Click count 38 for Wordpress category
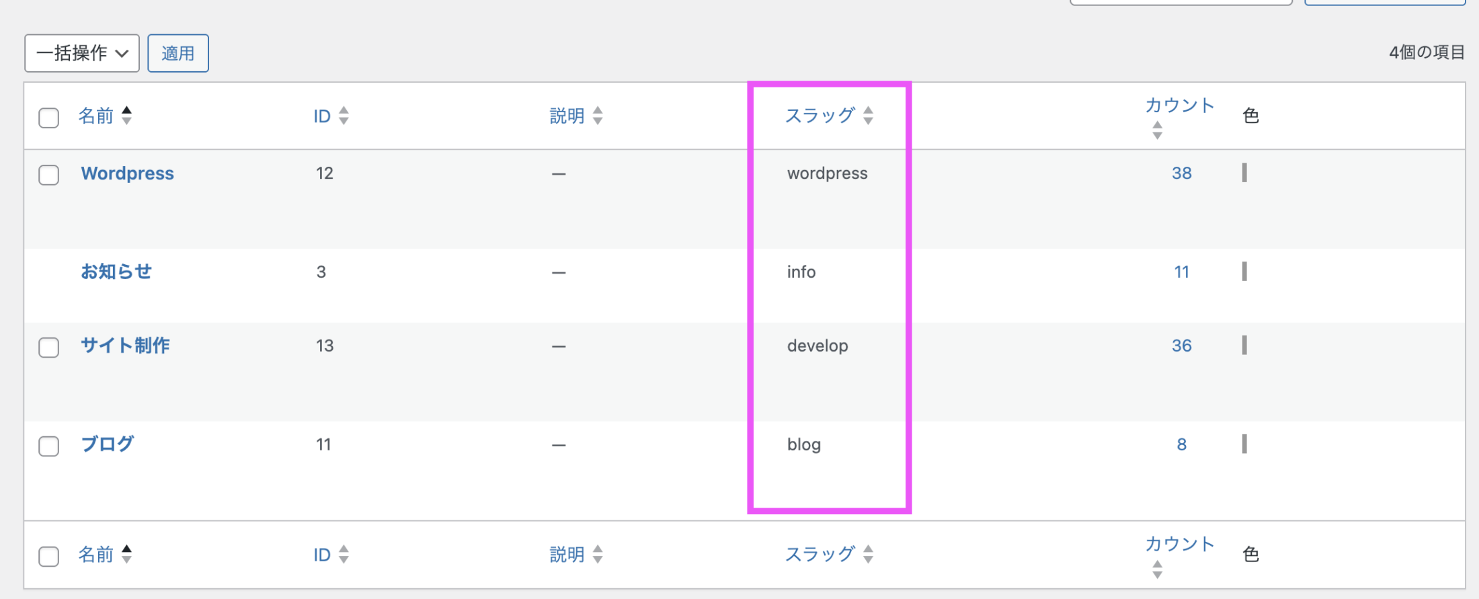Image resolution: width=1479 pixels, height=599 pixels. tap(1181, 173)
